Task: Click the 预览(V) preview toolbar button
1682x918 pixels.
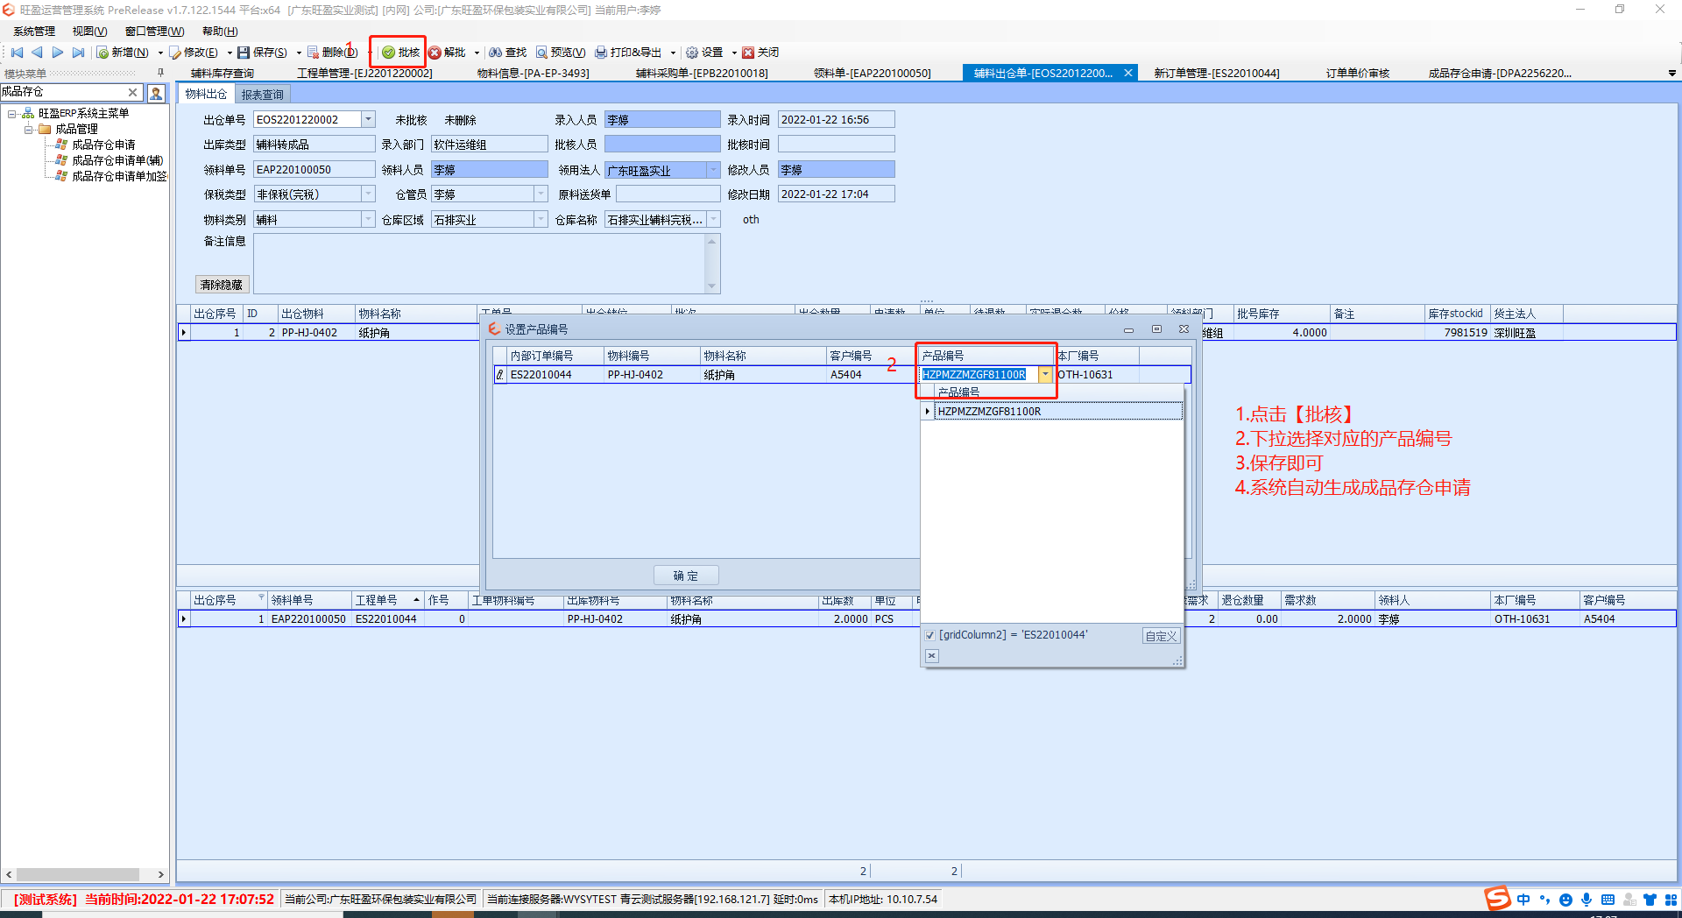Action: click(561, 53)
